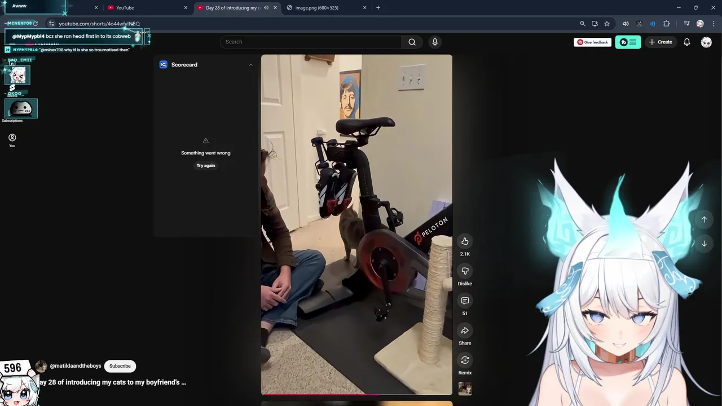Share this Short video
722x406 pixels.
465,330
